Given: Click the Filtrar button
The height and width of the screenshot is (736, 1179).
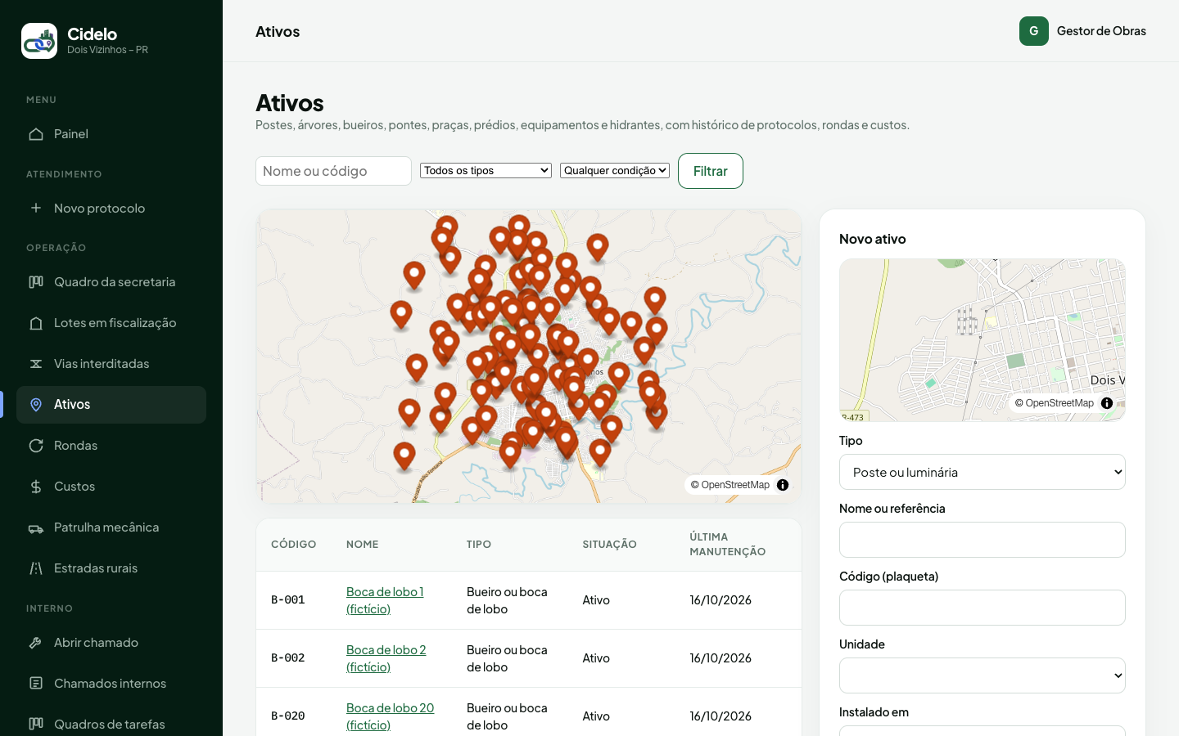Looking at the screenshot, I should [x=711, y=171].
